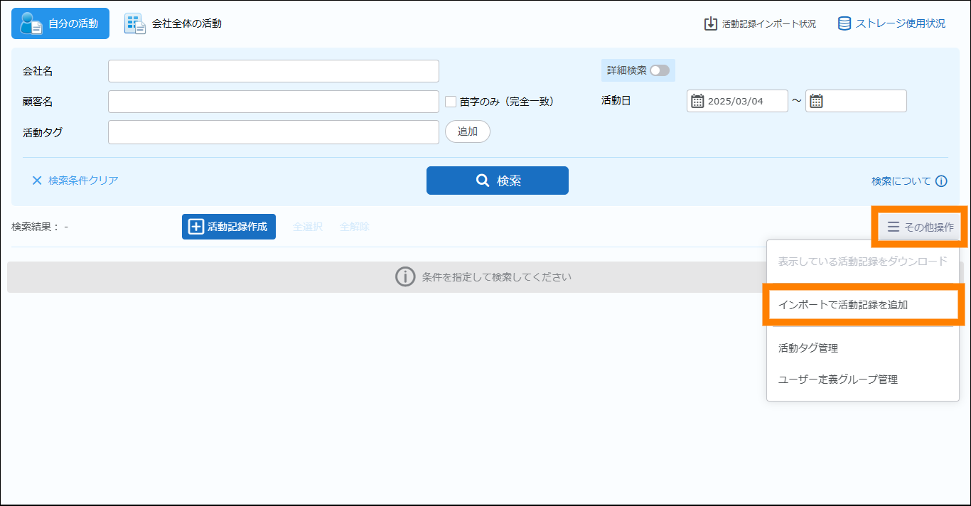The height and width of the screenshot is (506, 971).
Task: Click the activity record import status icon
Action: [710, 23]
